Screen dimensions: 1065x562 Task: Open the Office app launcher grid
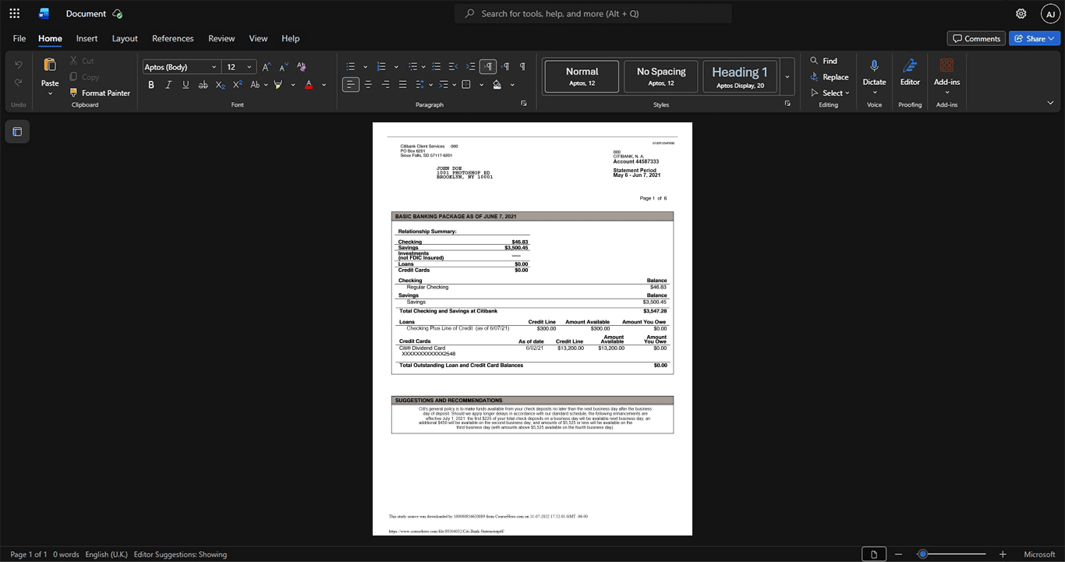coord(14,13)
